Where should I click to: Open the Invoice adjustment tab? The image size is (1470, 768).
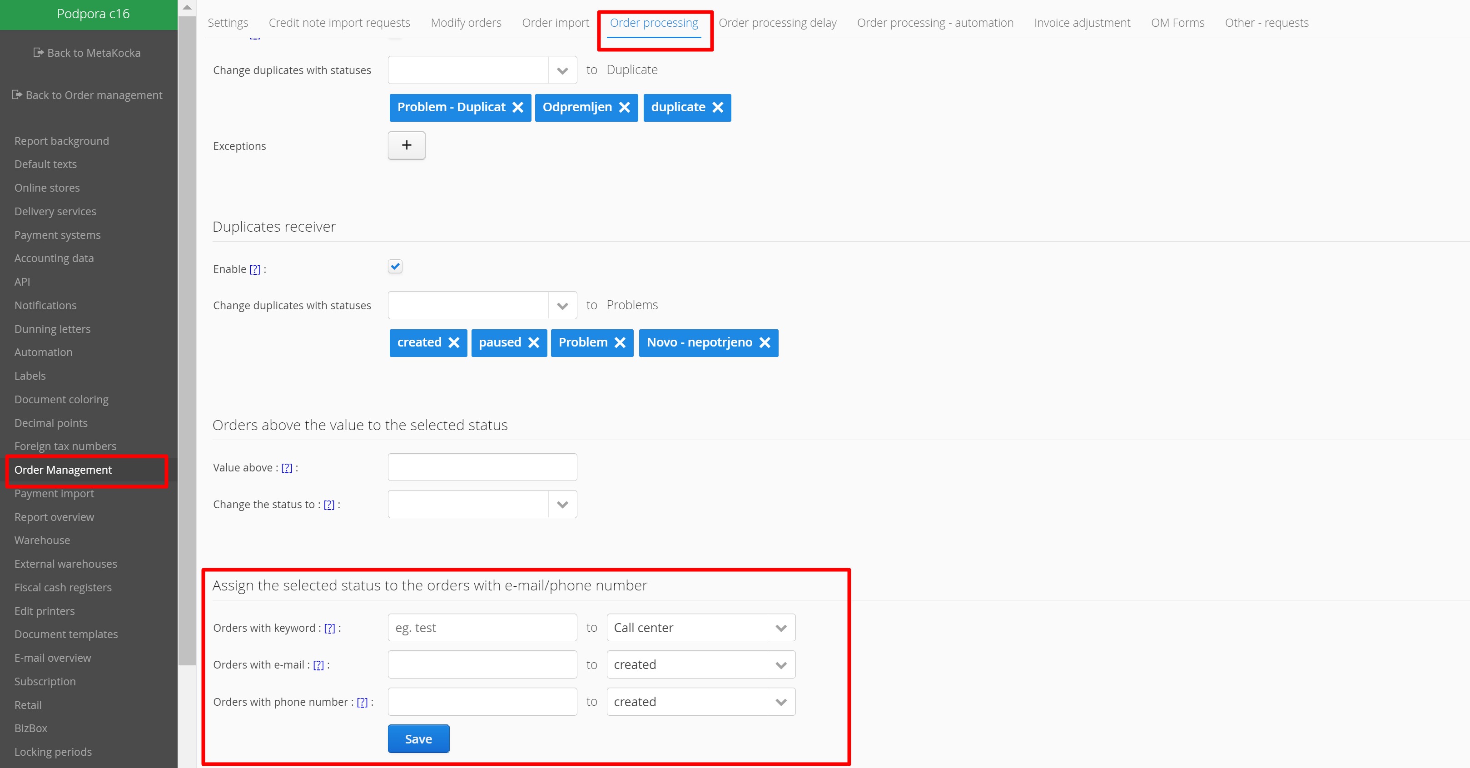(x=1082, y=23)
